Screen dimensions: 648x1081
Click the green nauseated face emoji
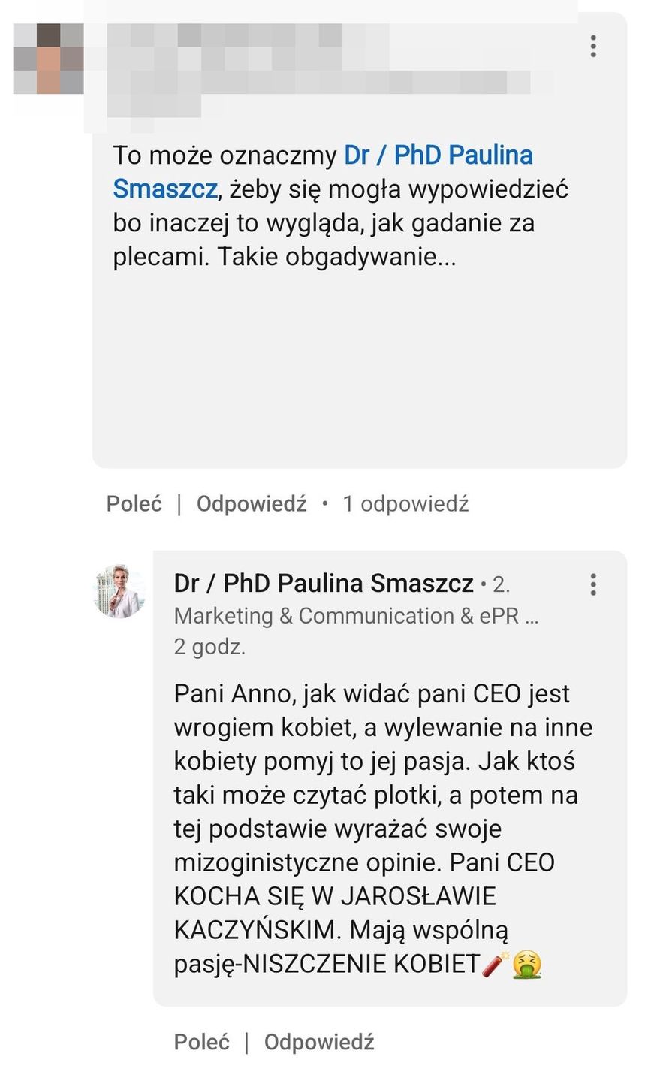pos(527,964)
